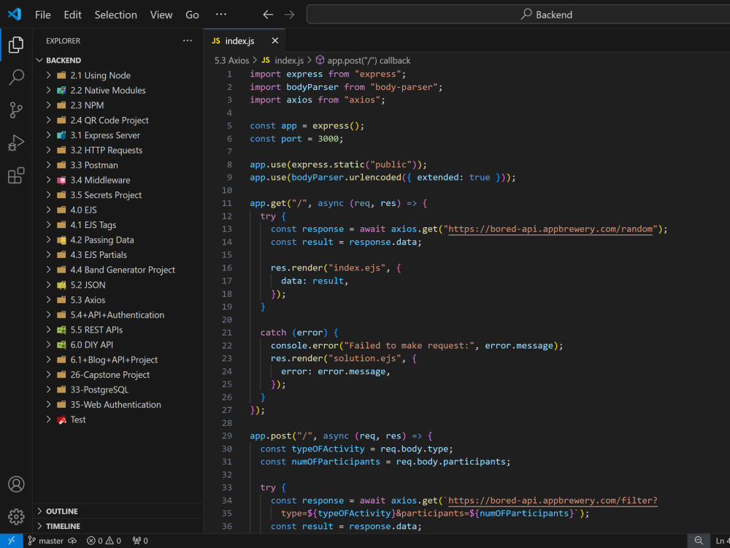This screenshot has height=548, width=730.
Task: Click app.post callback breadcrumb
Action: pos(369,60)
